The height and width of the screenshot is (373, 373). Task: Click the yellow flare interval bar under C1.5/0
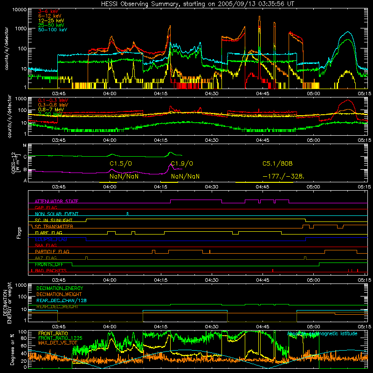108,182
